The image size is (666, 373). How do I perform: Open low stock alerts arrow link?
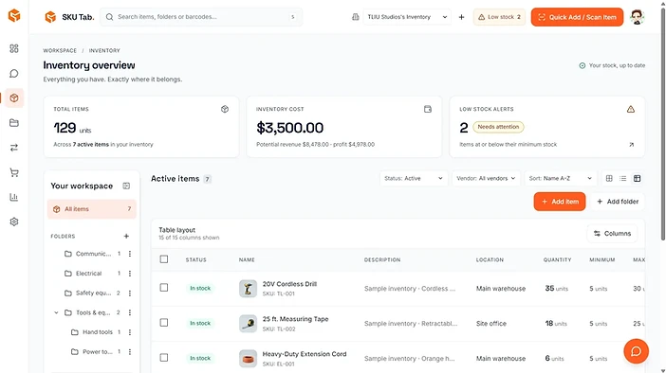[x=631, y=145]
